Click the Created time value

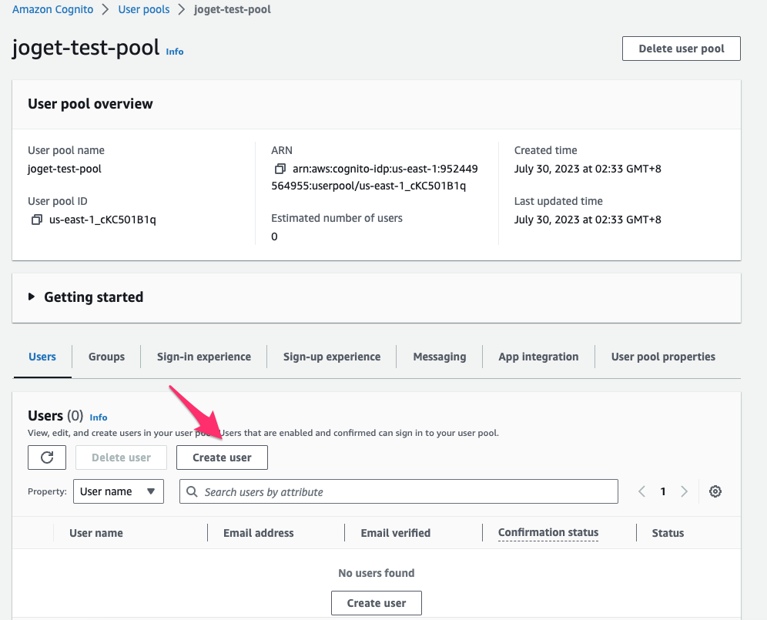click(x=588, y=169)
